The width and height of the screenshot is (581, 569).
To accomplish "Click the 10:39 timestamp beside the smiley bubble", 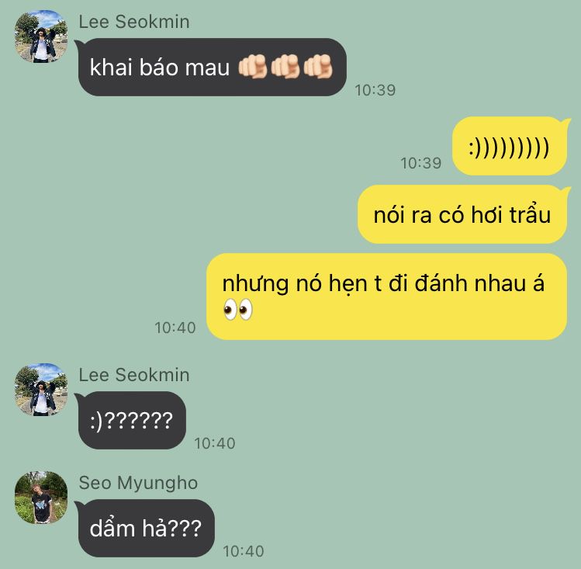I will pyautogui.click(x=421, y=163).
